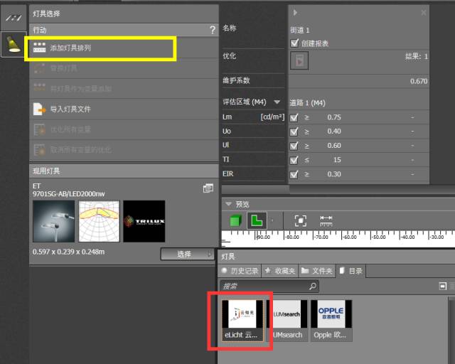Toggle the Ul criterion checkbox
The height and width of the screenshot is (364, 455).
[x=294, y=146]
